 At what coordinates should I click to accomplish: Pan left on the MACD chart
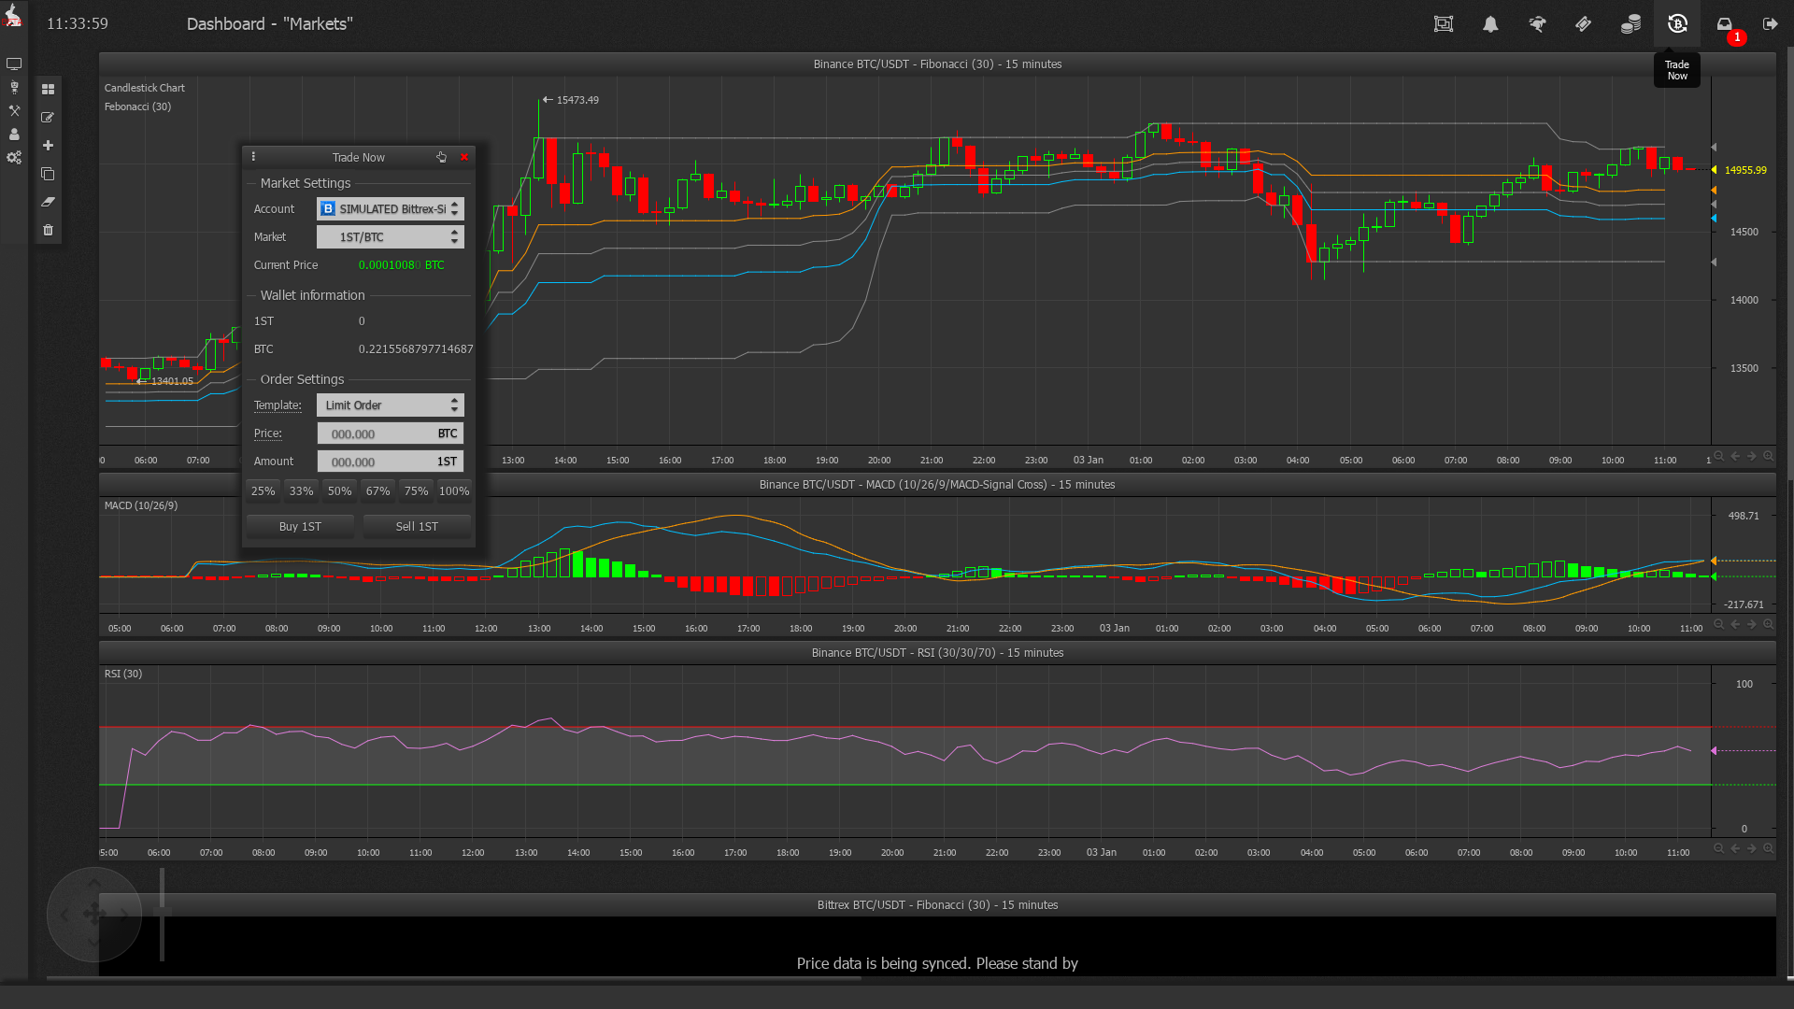[1735, 624]
